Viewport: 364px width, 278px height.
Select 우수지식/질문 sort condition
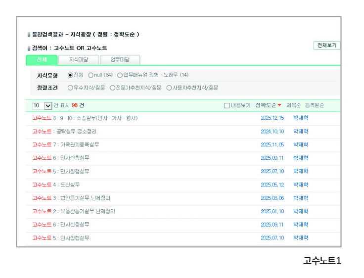click(70, 88)
